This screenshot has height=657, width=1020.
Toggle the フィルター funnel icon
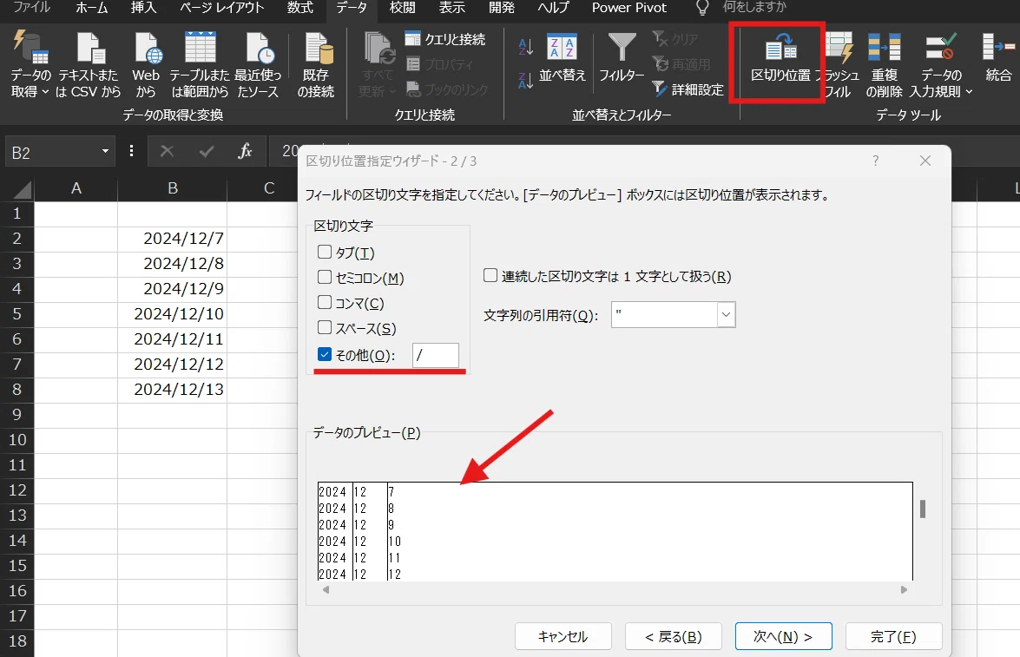point(622,48)
